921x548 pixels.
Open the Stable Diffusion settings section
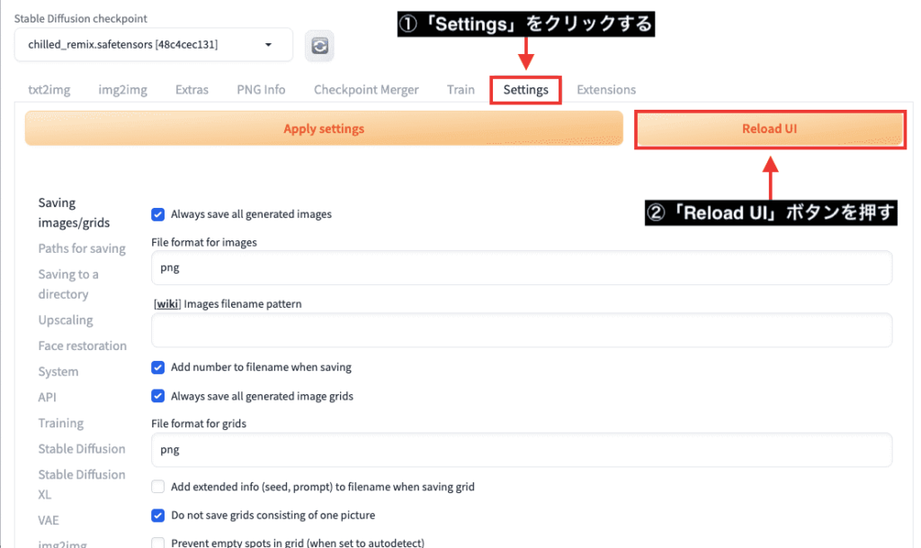(82, 449)
